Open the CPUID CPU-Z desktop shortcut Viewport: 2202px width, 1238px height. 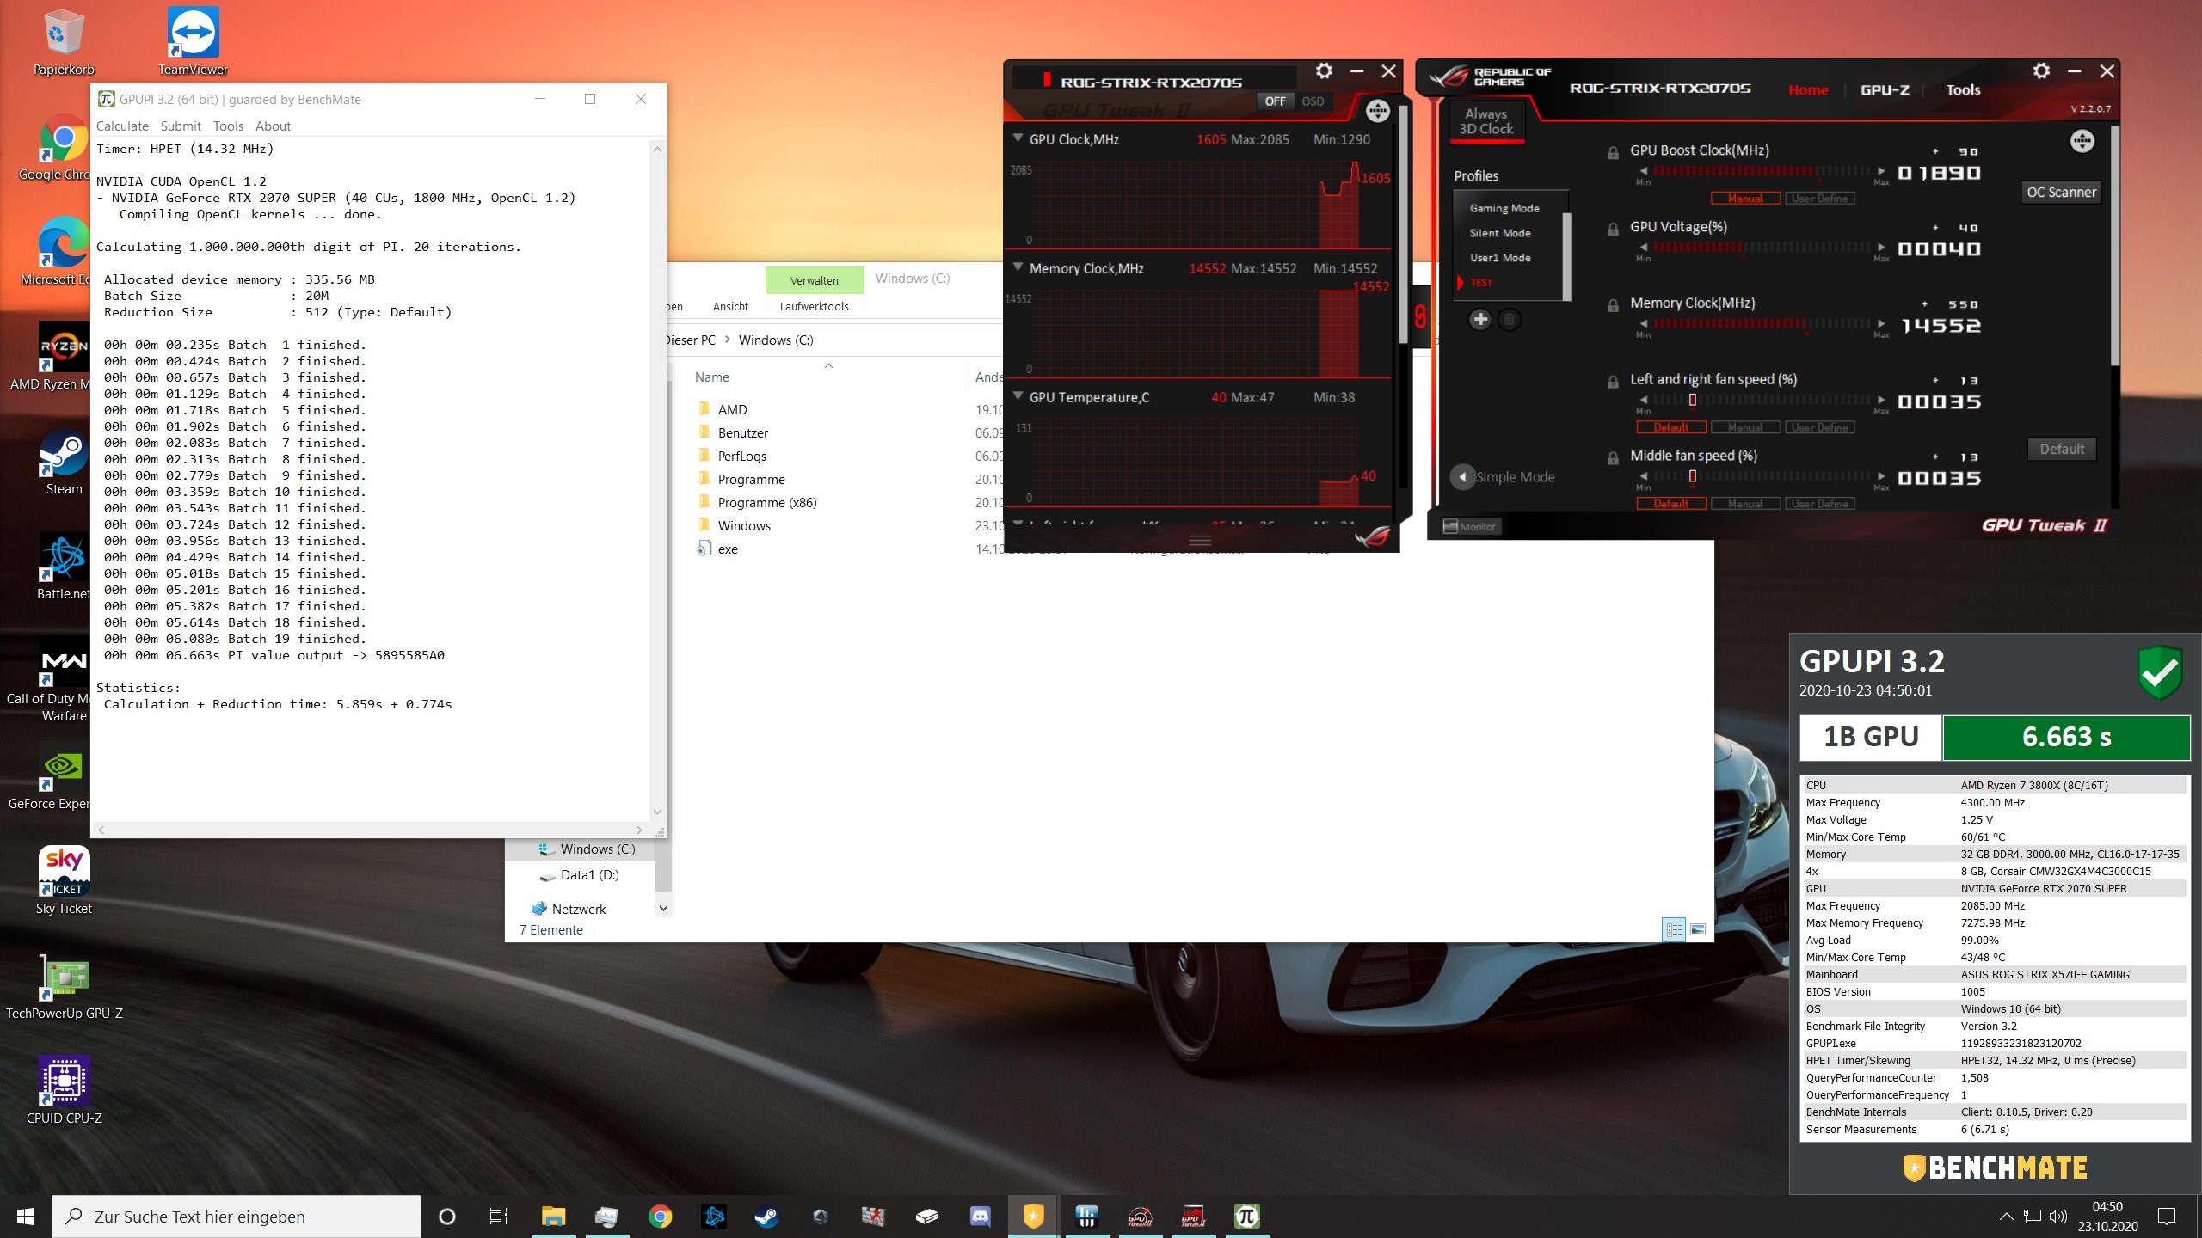click(x=65, y=1090)
